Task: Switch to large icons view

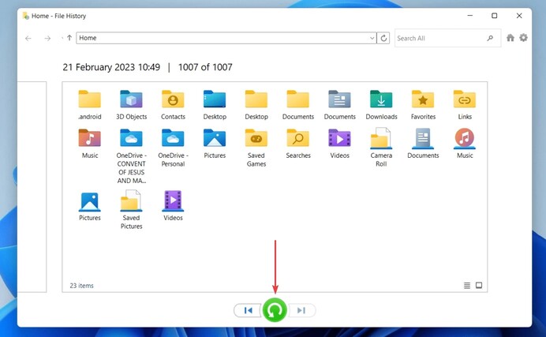Action: [479, 285]
